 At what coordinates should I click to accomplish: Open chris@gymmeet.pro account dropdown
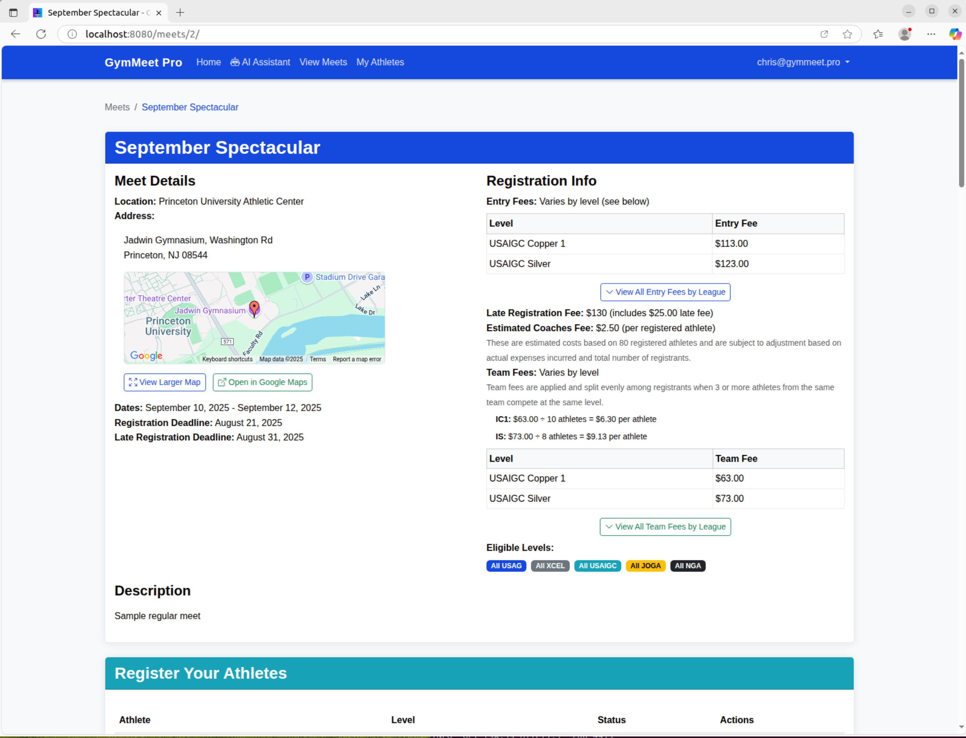pos(803,62)
